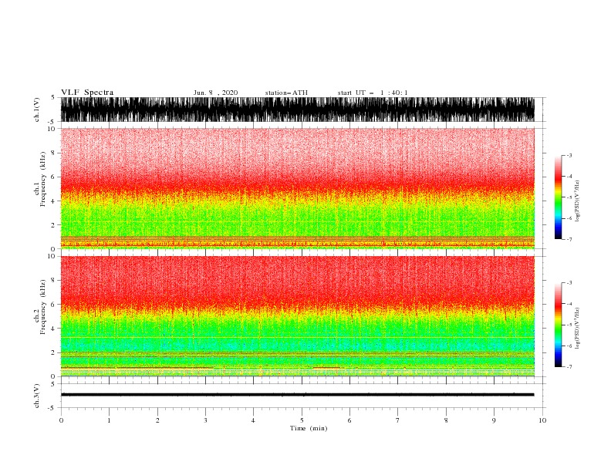This screenshot has height=472, width=611.
Task: Click time axis tick label "1"
Action: point(109,420)
